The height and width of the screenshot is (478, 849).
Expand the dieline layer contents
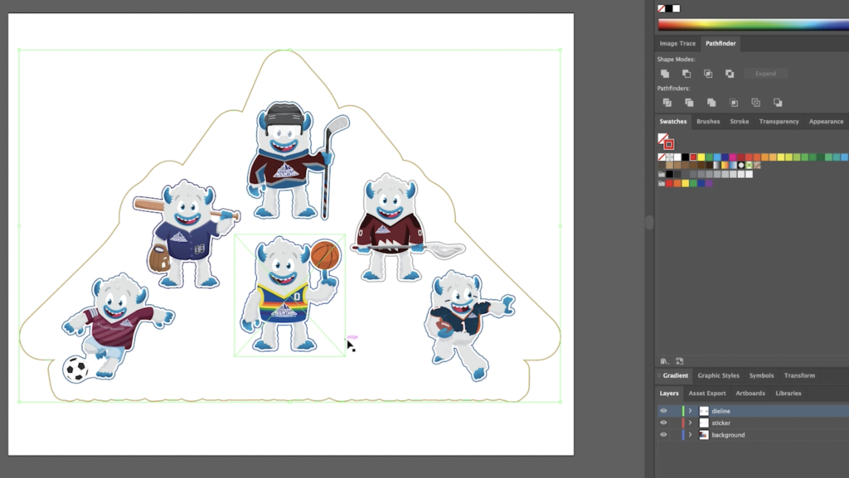click(690, 411)
